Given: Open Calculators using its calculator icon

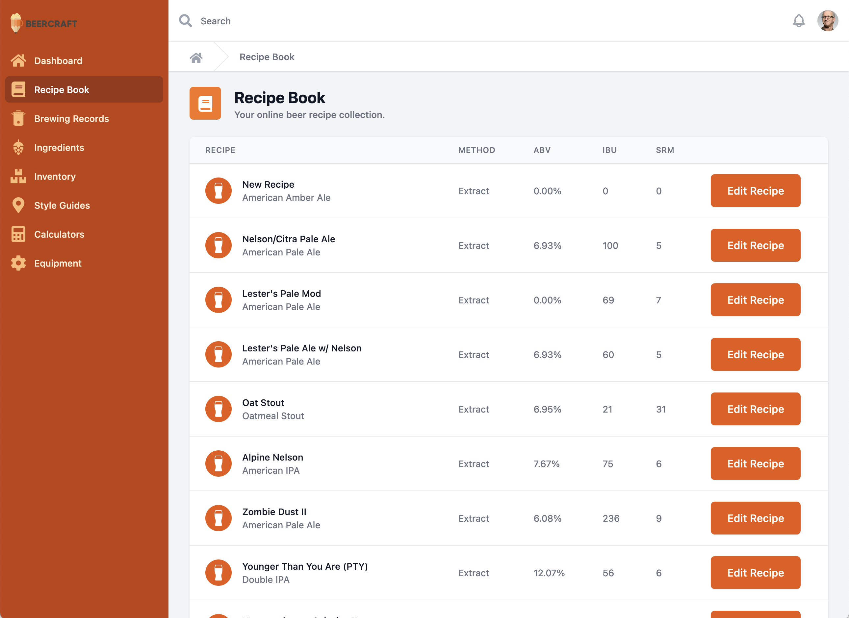Looking at the screenshot, I should point(18,234).
